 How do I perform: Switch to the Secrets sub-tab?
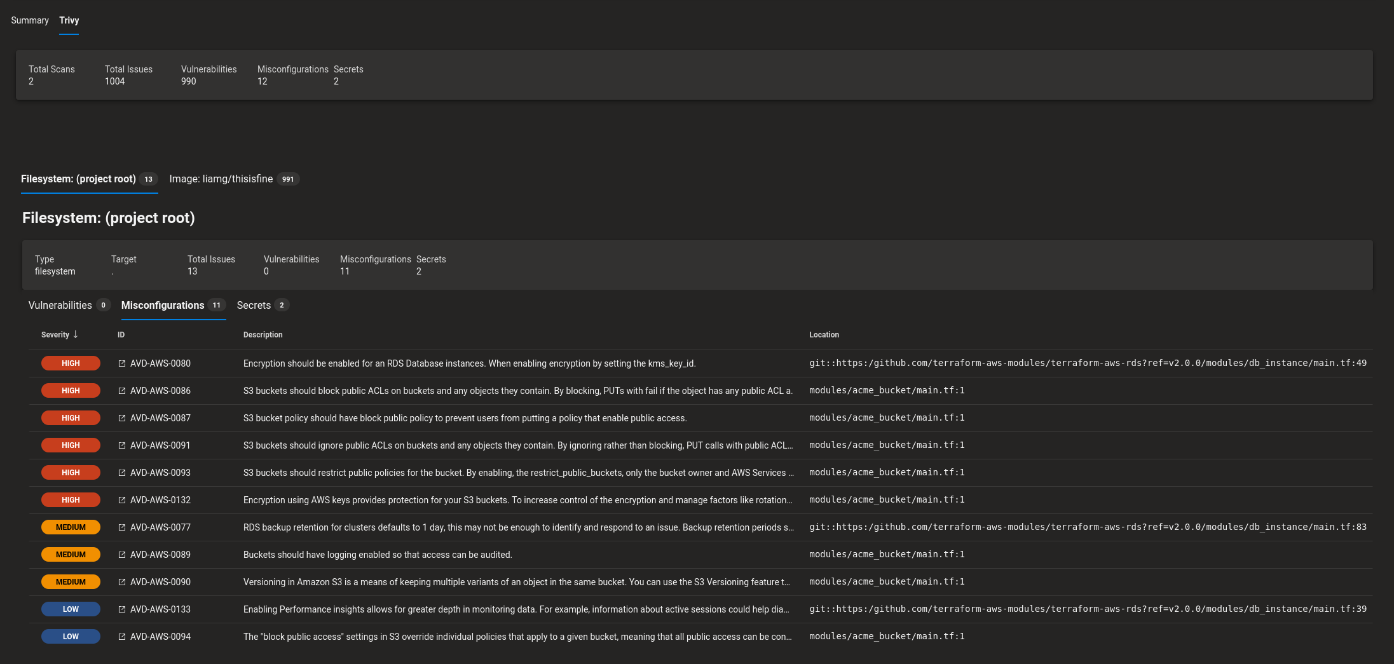pyautogui.click(x=263, y=306)
